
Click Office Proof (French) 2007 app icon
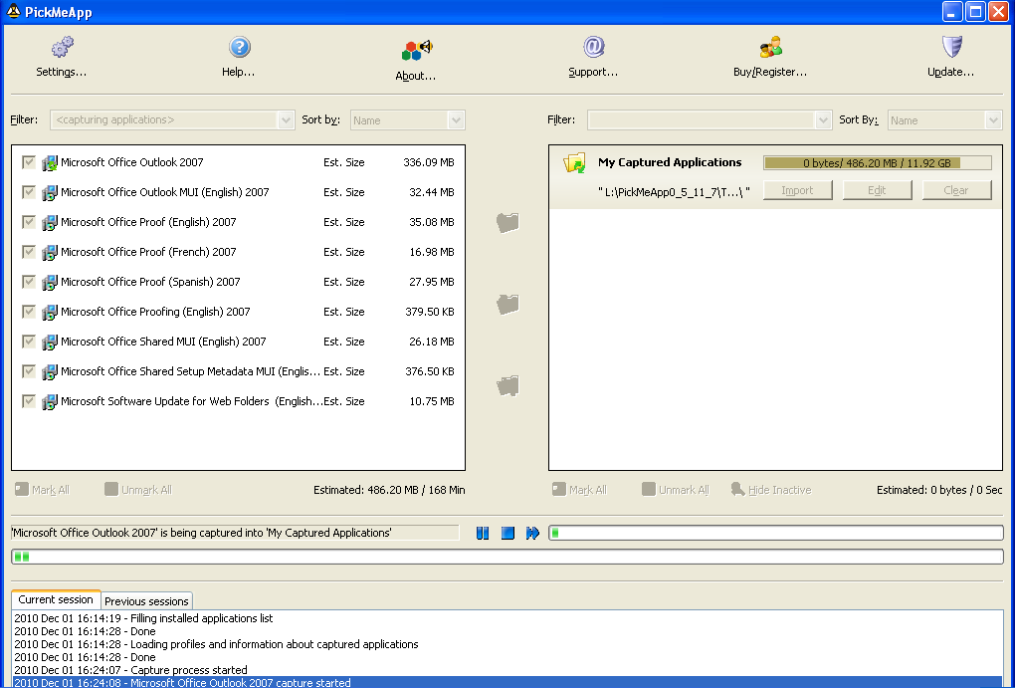50,253
